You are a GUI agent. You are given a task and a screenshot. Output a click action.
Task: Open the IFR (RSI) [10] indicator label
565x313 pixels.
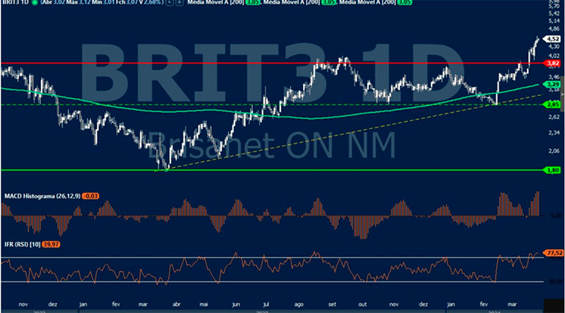(23, 245)
